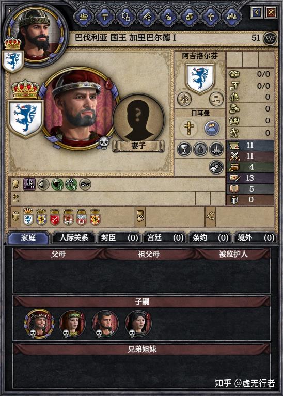Image resolution: width=283 pixels, height=396 pixels.
Task: Go back with the left arrow button
Action: [257, 12]
